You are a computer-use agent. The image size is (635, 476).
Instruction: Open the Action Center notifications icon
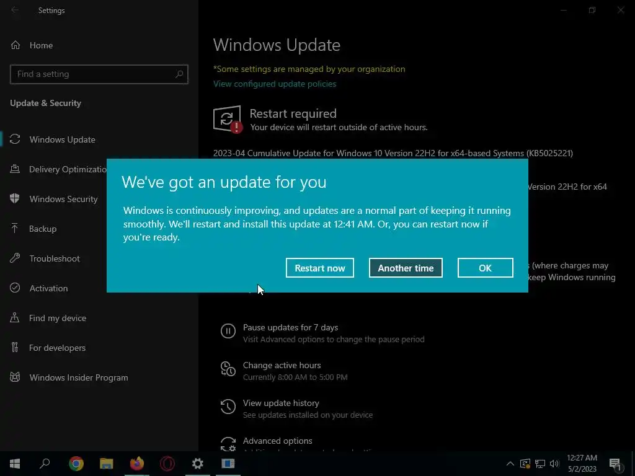click(615, 464)
